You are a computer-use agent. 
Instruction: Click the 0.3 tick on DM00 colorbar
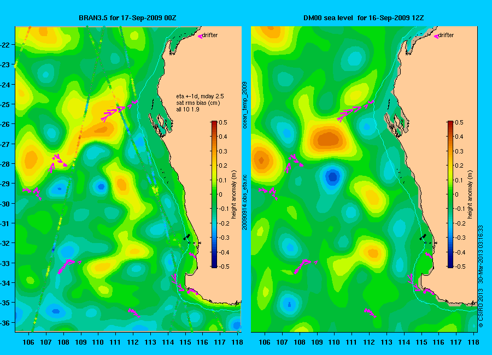(x=459, y=151)
